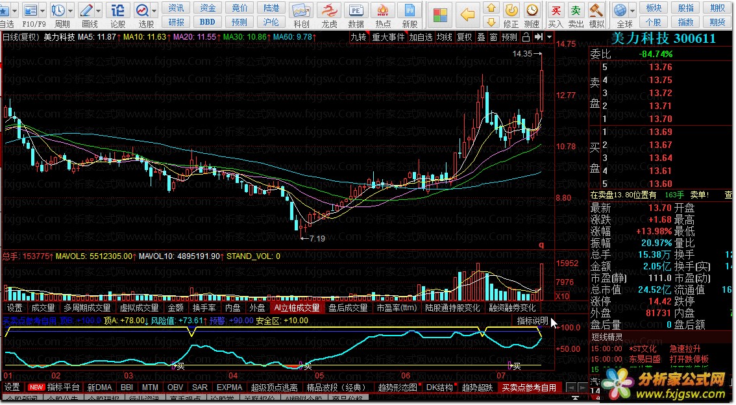Click the BBD button

pyautogui.click(x=207, y=22)
